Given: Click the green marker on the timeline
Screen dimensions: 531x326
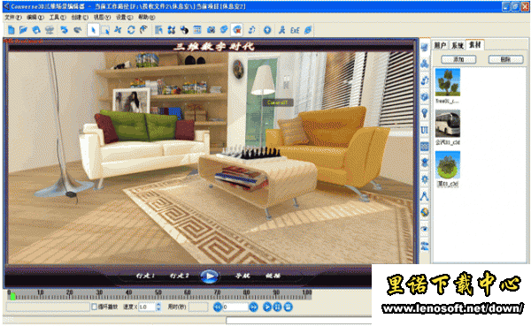Looking at the screenshot, I should pos(13,297).
